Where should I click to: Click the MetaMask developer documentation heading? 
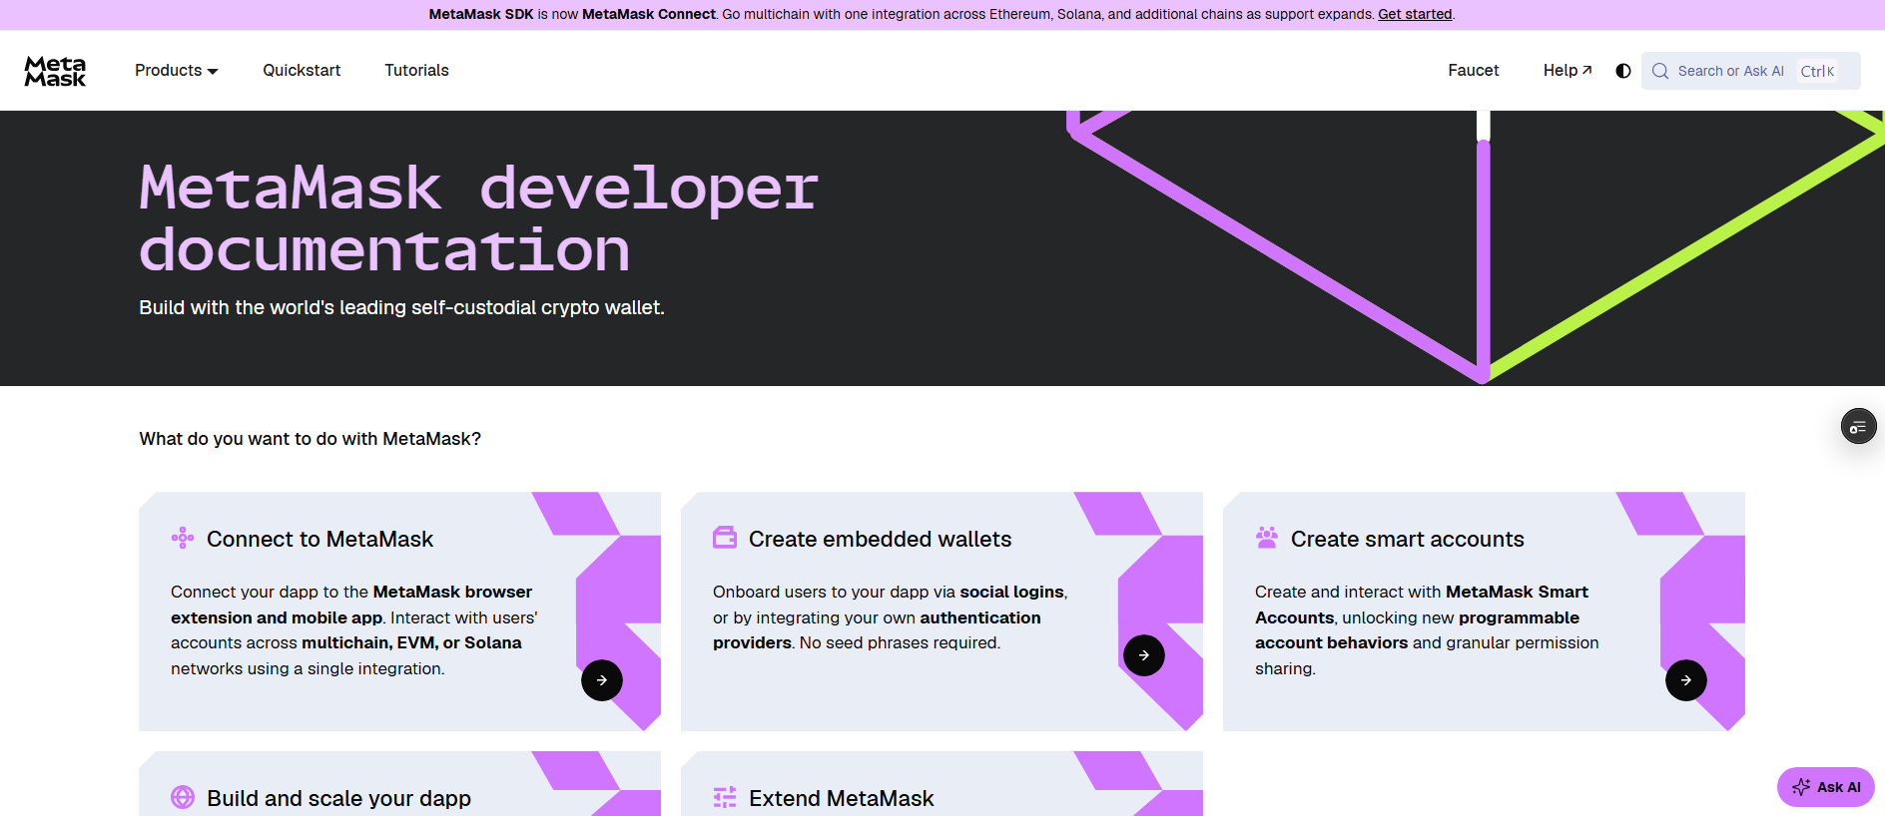pyautogui.click(x=478, y=217)
